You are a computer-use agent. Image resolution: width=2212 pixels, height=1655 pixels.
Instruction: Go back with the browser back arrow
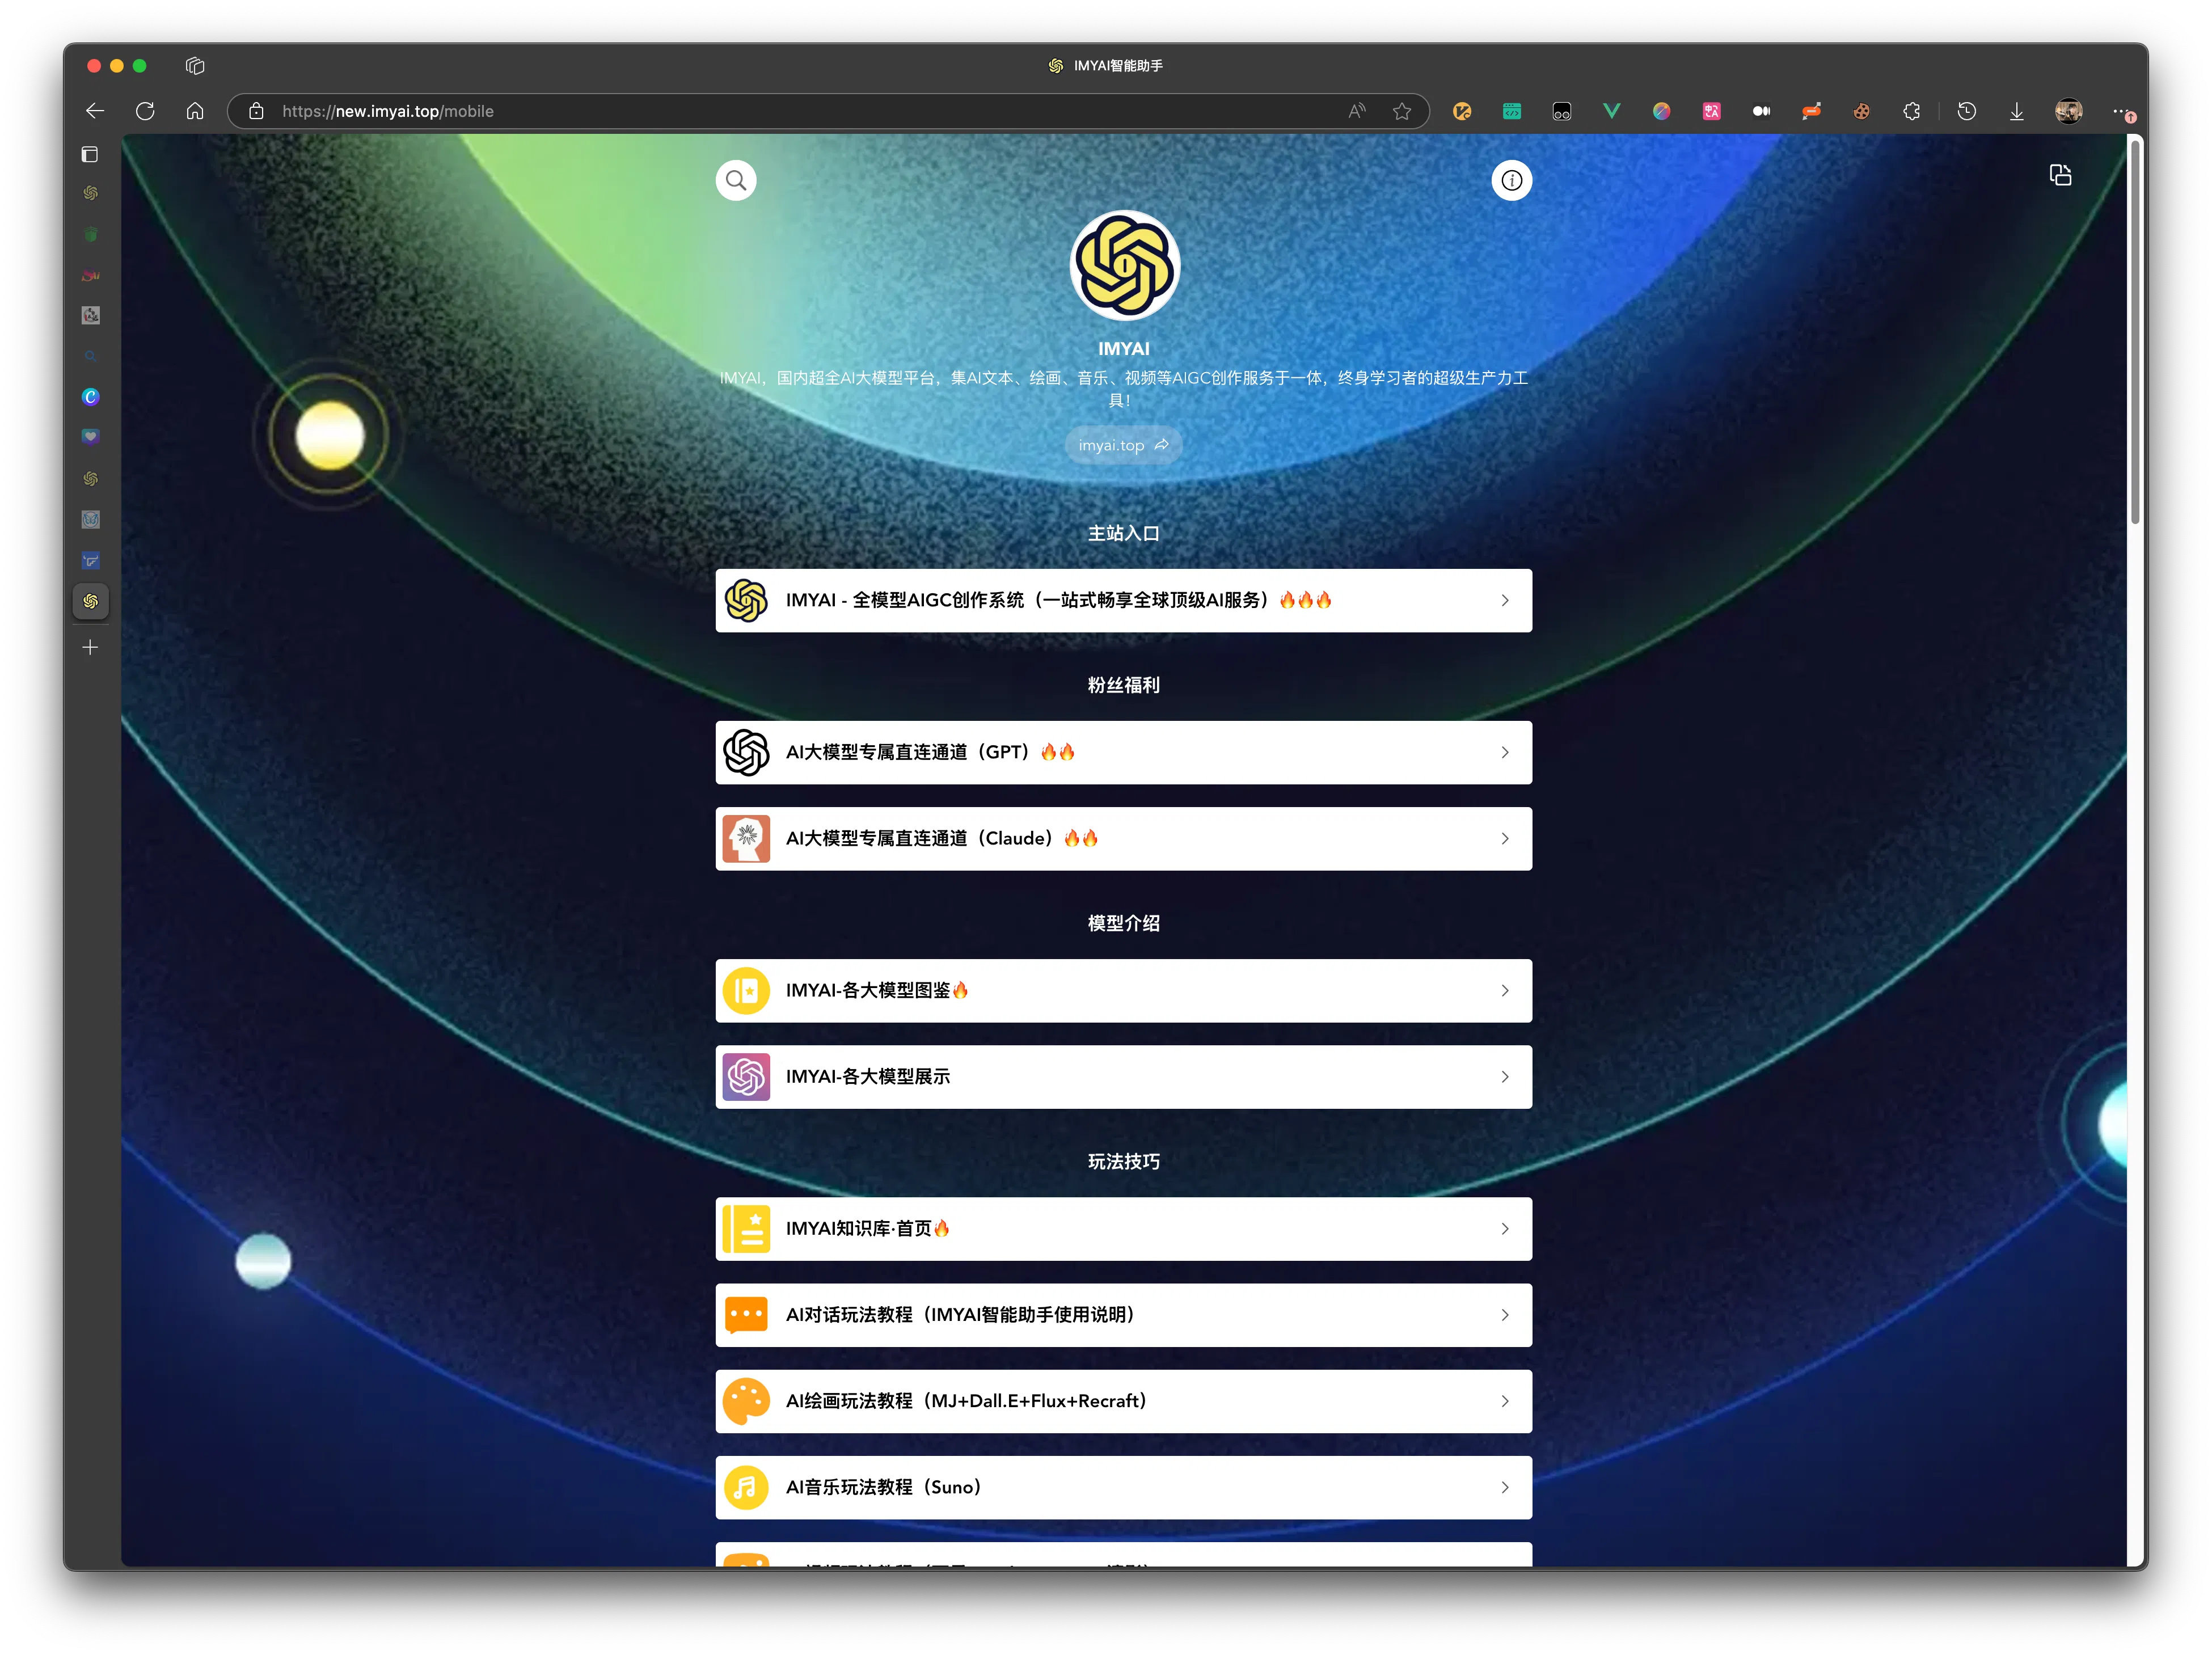pos(95,111)
